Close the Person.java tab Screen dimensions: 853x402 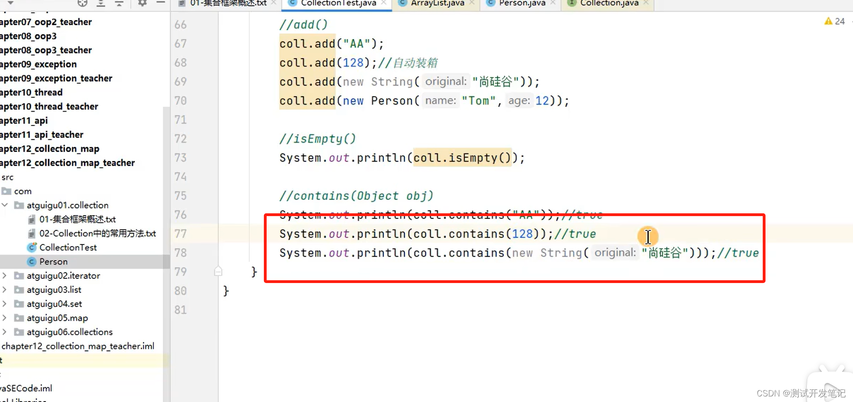pyautogui.click(x=552, y=3)
